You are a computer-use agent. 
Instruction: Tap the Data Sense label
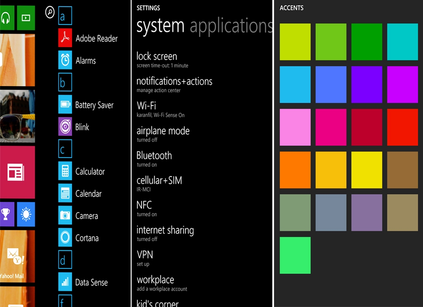pyautogui.click(x=91, y=283)
